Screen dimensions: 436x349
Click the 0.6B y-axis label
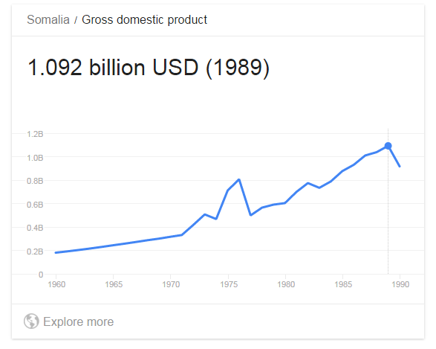pyautogui.click(x=35, y=205)
